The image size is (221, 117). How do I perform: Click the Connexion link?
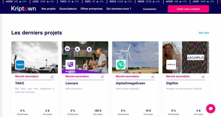pos(149,9)
